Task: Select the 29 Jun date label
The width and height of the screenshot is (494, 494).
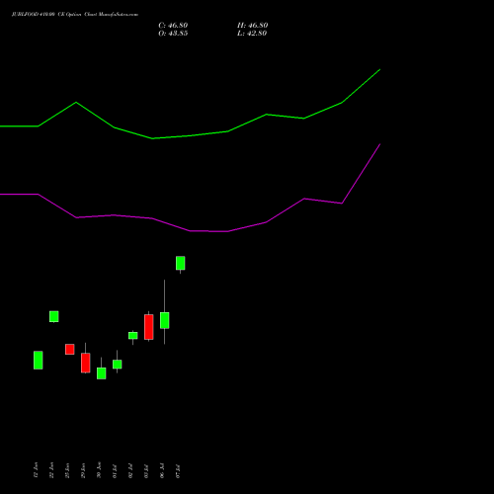Action: (x=83, y=470)
